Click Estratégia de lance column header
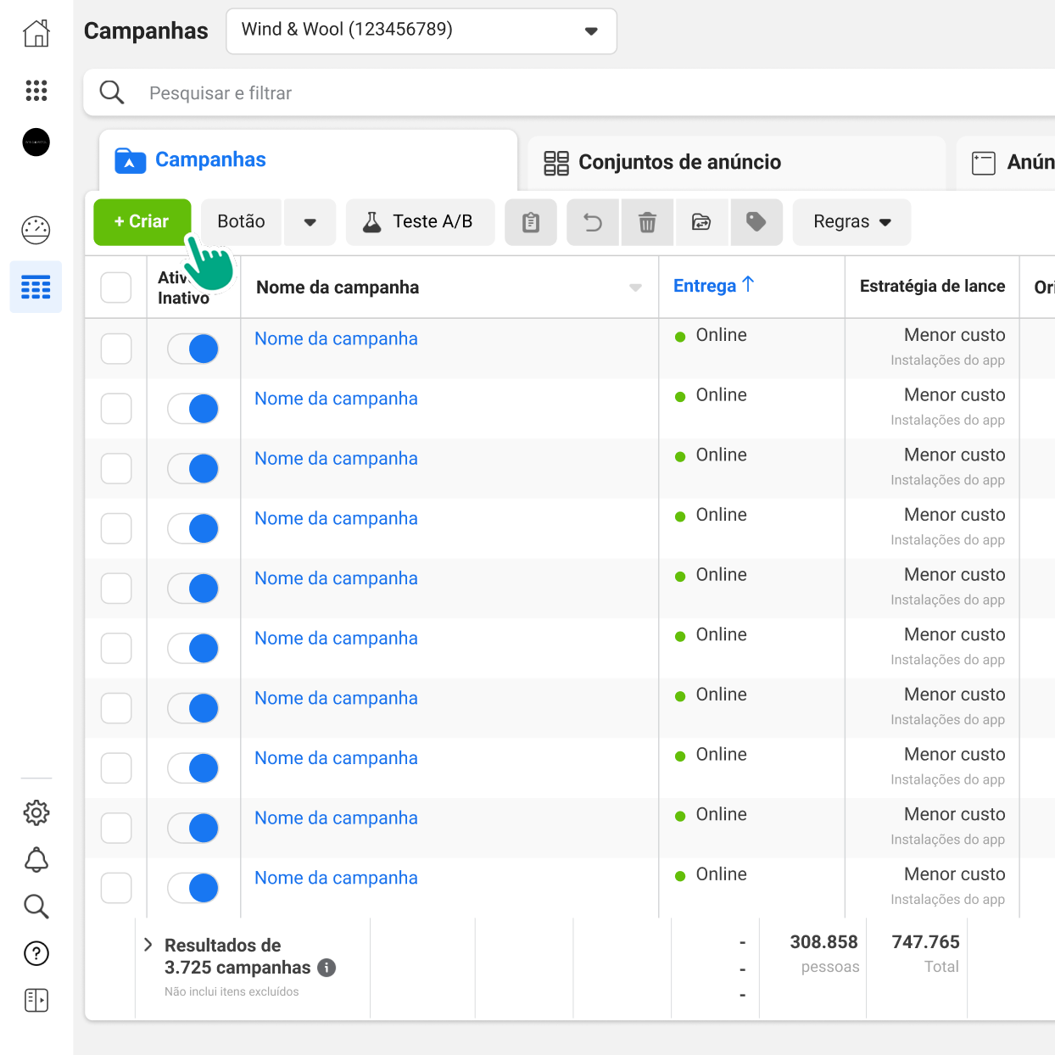This screenshot has height=1055, width=1055. click(932, 286)
